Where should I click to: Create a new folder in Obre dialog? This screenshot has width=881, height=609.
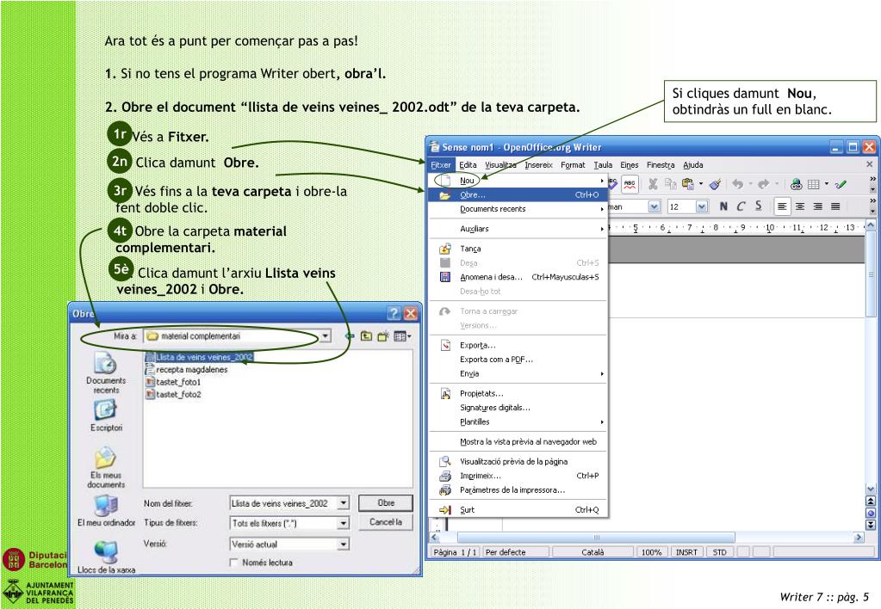pos(383,336)
